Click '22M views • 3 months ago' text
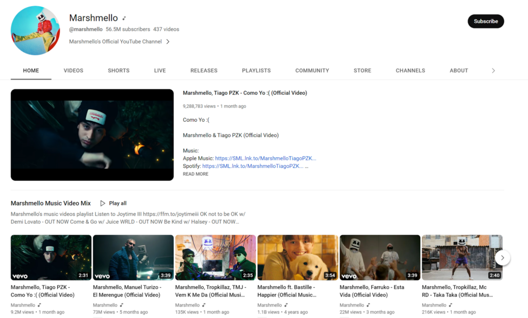Viewport: 528px width, 318px height. pos(367,312)
